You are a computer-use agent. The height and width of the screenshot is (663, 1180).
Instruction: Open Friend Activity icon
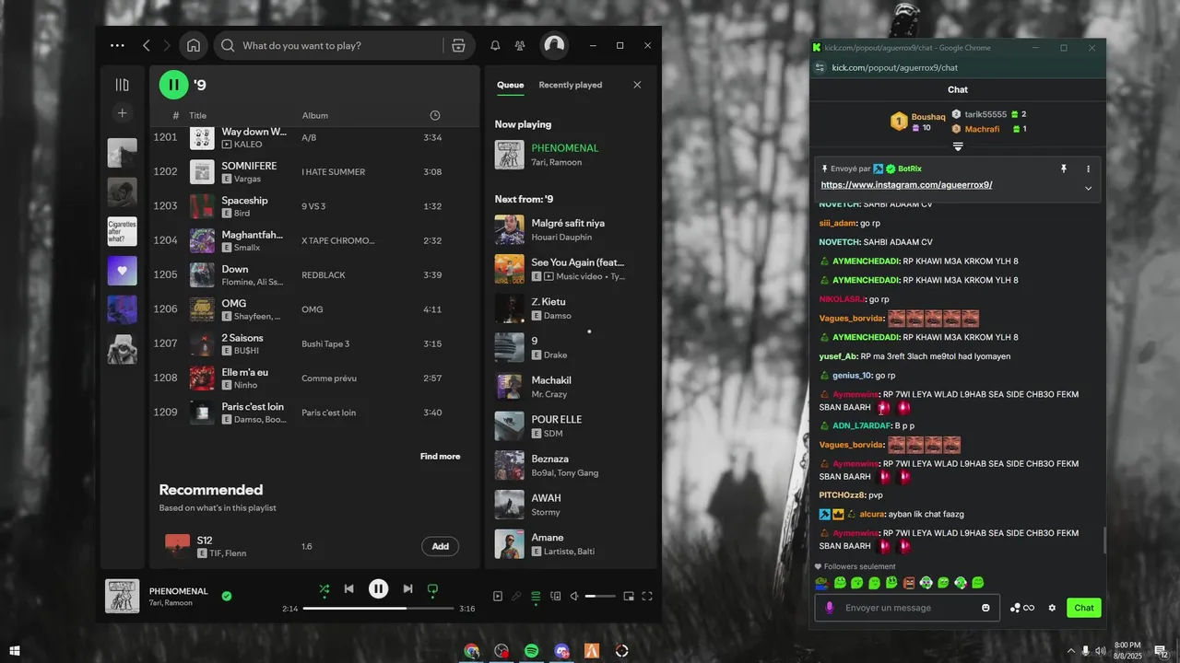coord(520,45)
